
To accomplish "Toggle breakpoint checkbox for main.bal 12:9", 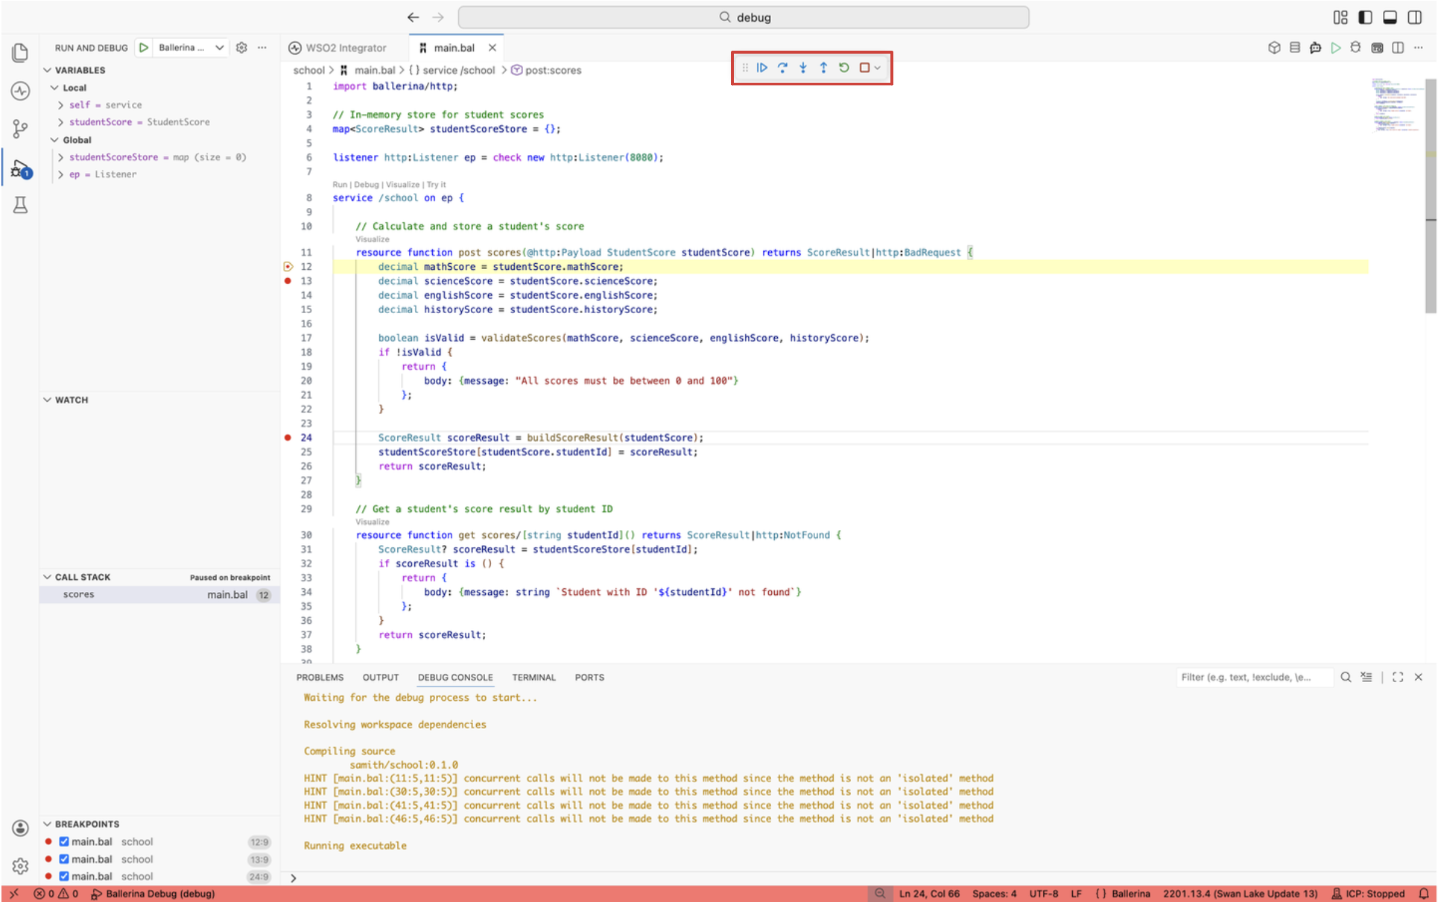I will point(64,842).
